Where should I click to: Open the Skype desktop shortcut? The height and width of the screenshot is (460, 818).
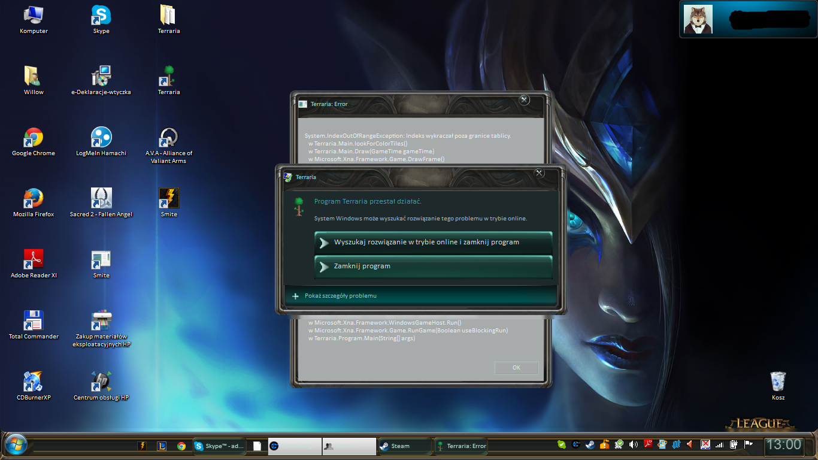click(x=101, y=20)
